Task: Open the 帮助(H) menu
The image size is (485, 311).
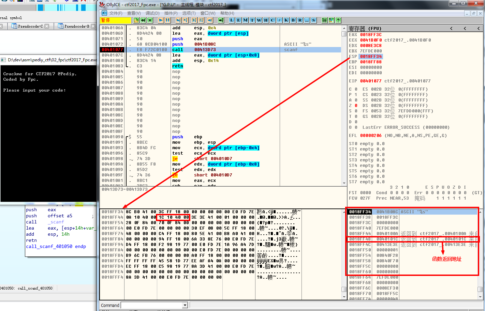Action: pos(227,13)
